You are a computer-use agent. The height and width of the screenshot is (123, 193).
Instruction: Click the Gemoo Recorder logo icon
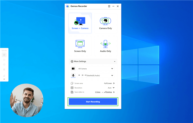(68, 6)
